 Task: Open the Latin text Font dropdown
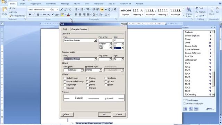(x=95, y=40)
